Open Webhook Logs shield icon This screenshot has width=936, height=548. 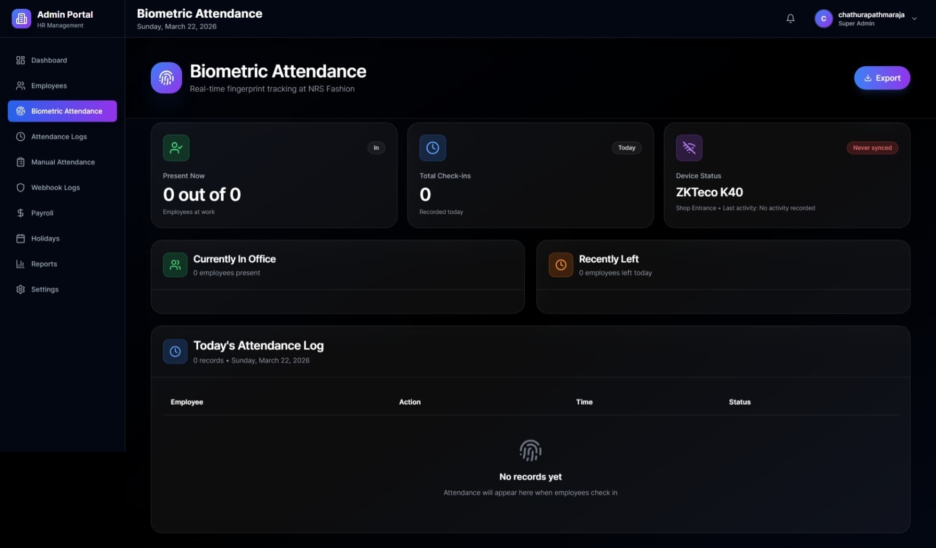(x=20, y=187)
